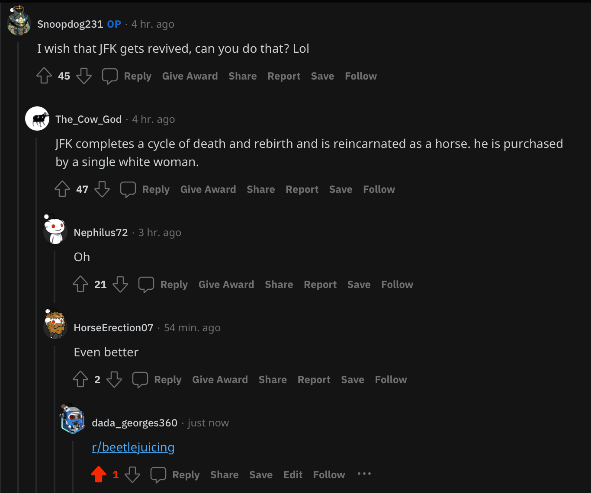Downvote HorseErection07's "Even better" comment

114,380
